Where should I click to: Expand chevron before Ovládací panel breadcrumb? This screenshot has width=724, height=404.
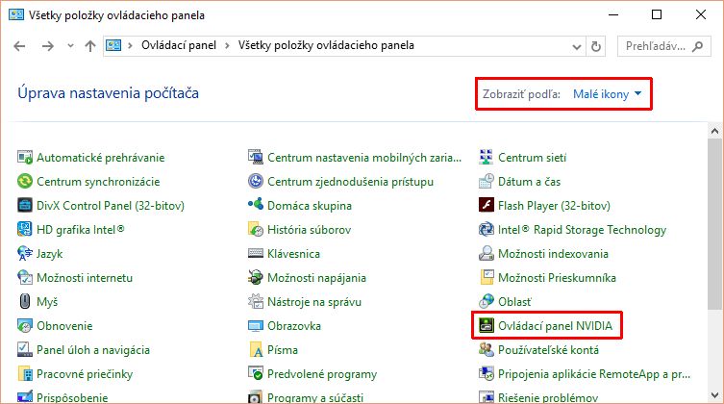coord(130,46)
